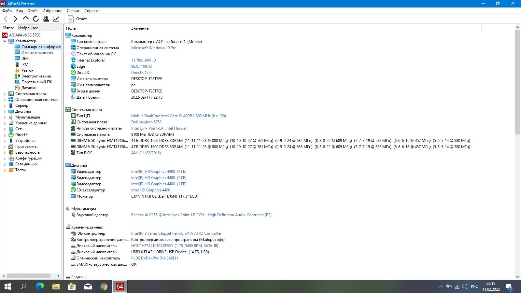Open the Realtek ALC255 audio controller link
This screenshot has width=521, height=293.
(x=201, y=215)
